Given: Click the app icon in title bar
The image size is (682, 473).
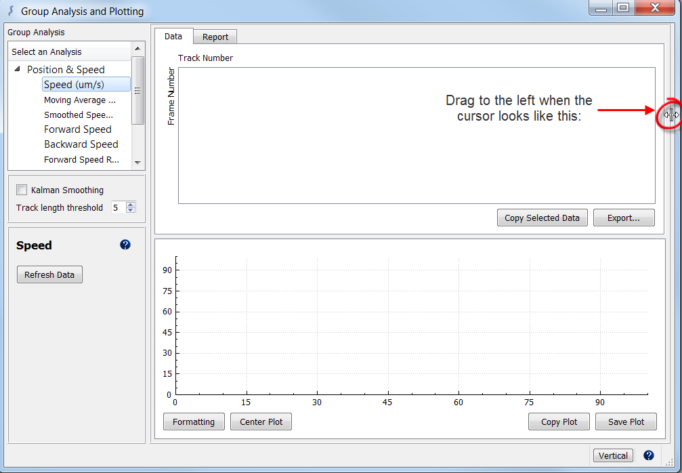Looking at the screenshot, I should [x=10, y=11].
